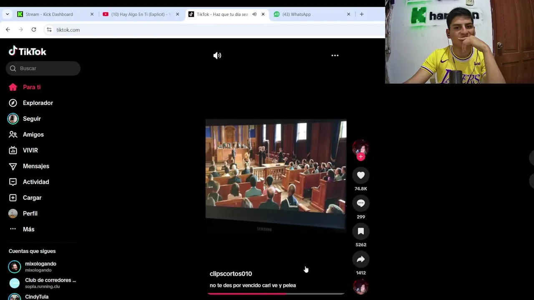Open the creator's avatar beside the video
534x300 pixels.
click(x=360, y=147)
